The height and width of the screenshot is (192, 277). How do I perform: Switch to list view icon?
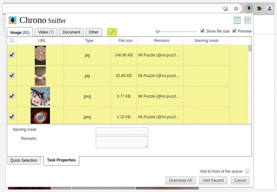point(247,20)
